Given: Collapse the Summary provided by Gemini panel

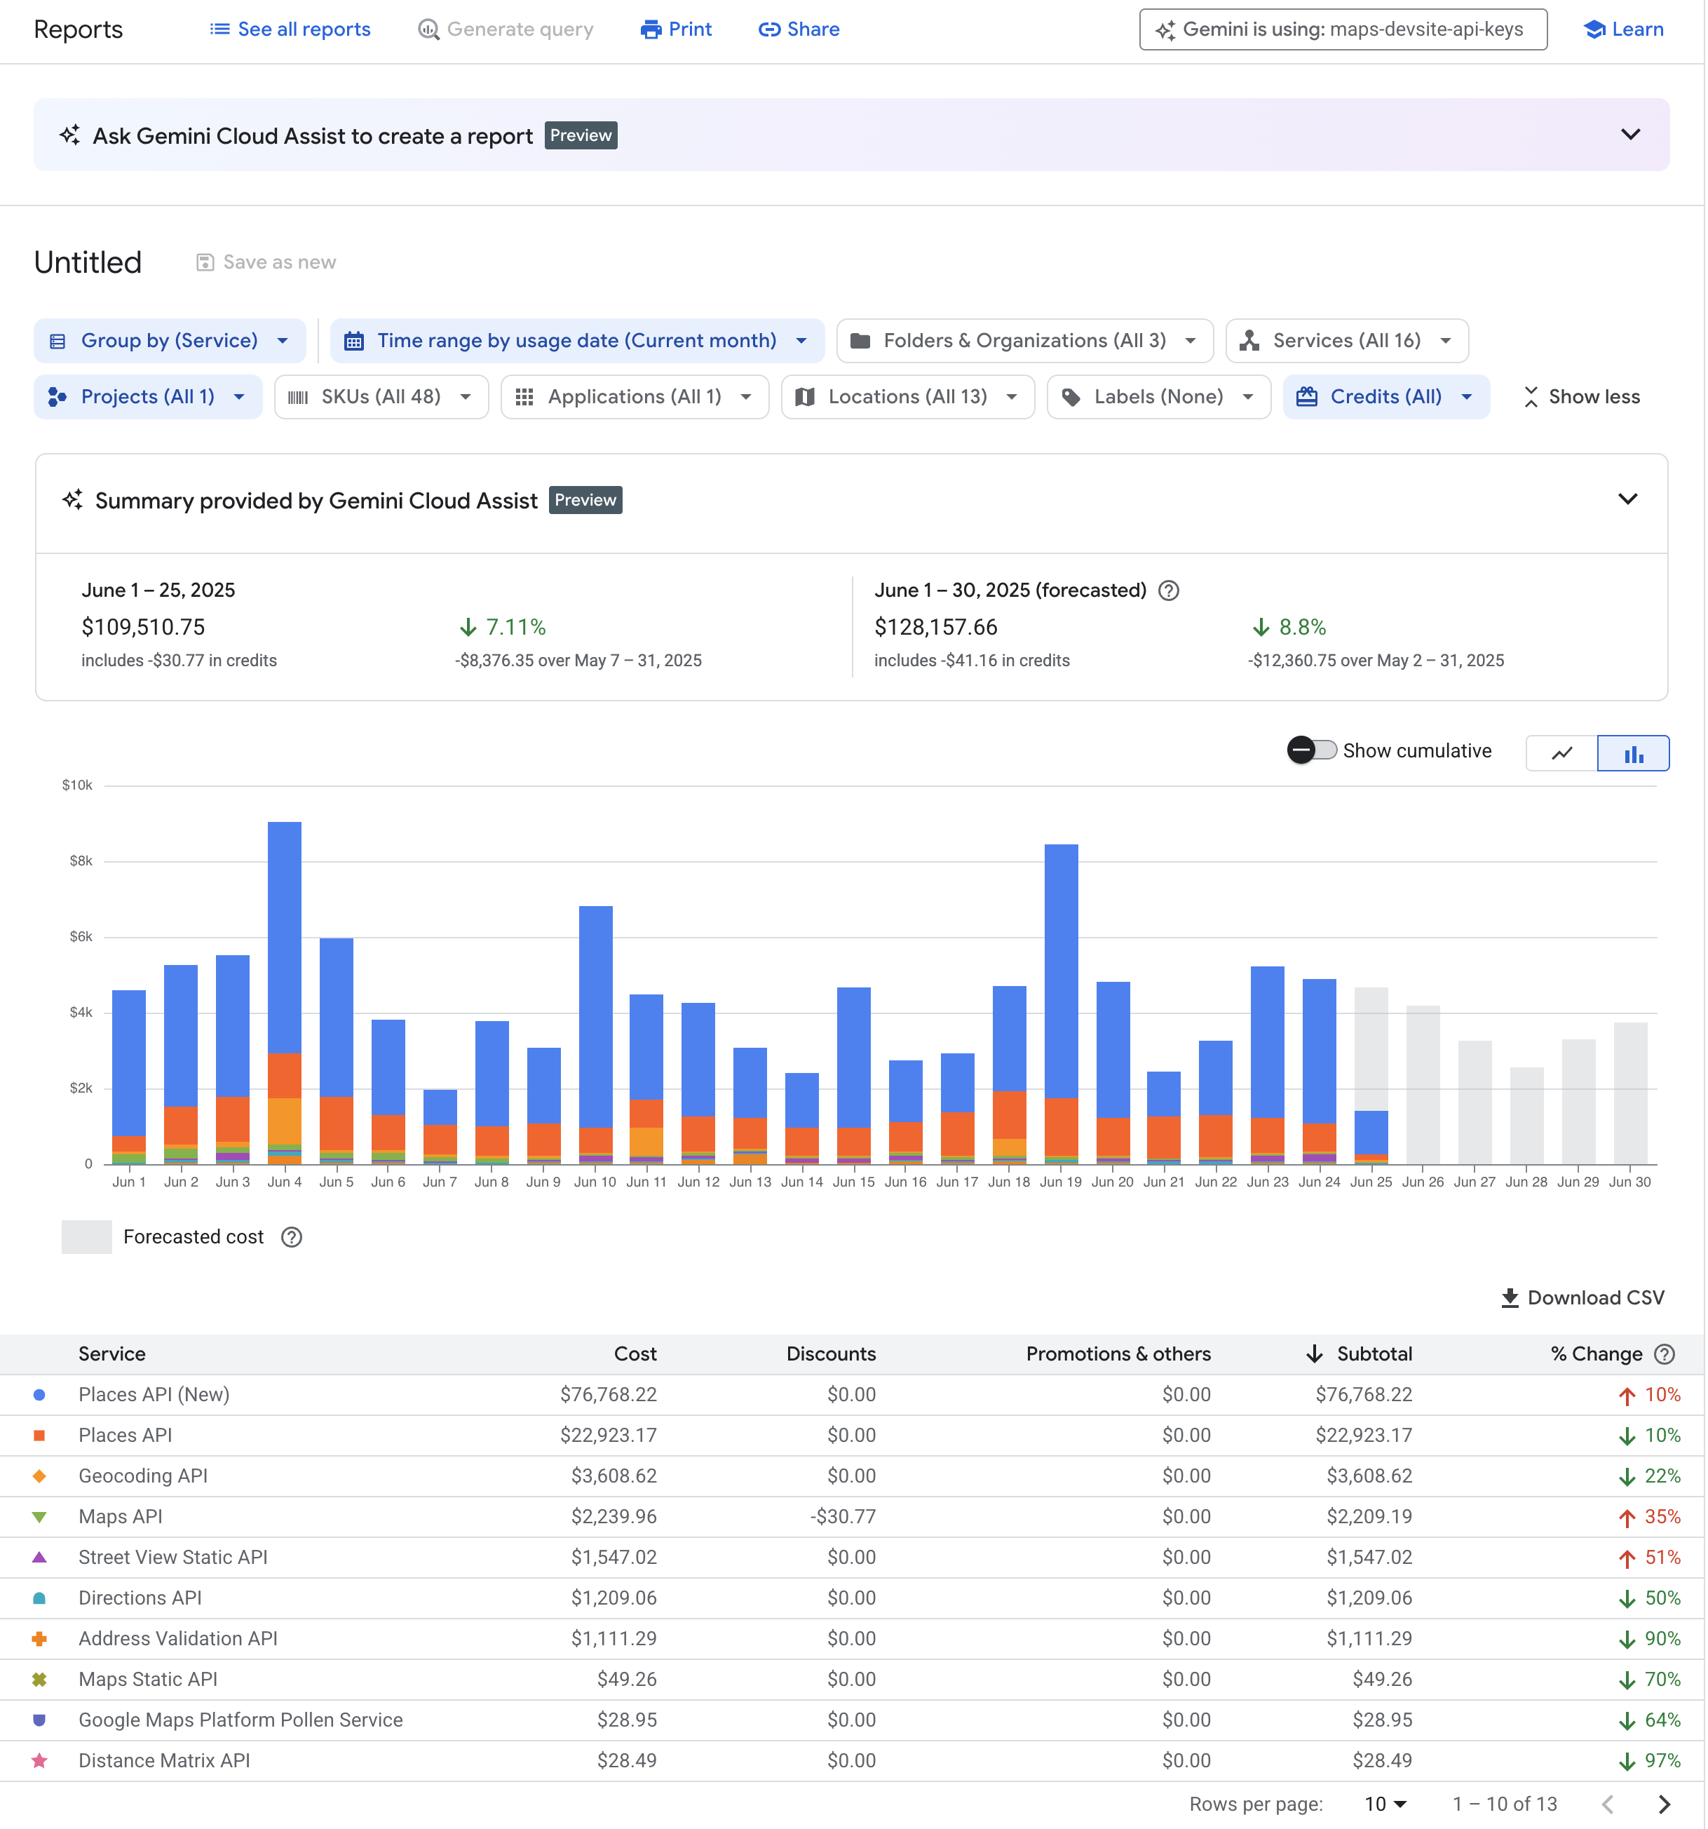Looking at the screenshot, I should coord(1627,499).
